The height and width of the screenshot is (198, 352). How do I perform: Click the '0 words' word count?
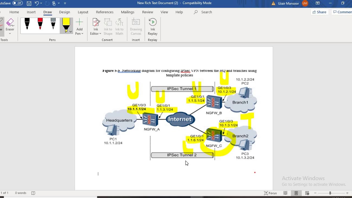(x=21, y=193)
